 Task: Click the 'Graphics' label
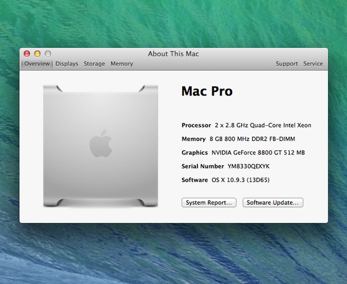tap(194, 153)
